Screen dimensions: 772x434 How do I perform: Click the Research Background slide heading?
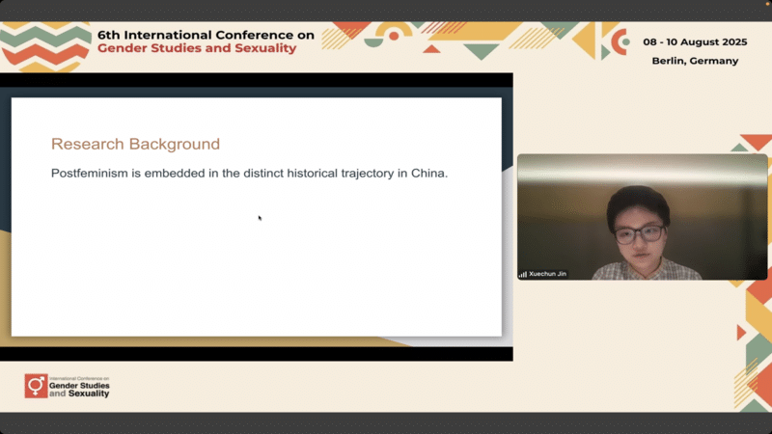[x=135, y=145]
